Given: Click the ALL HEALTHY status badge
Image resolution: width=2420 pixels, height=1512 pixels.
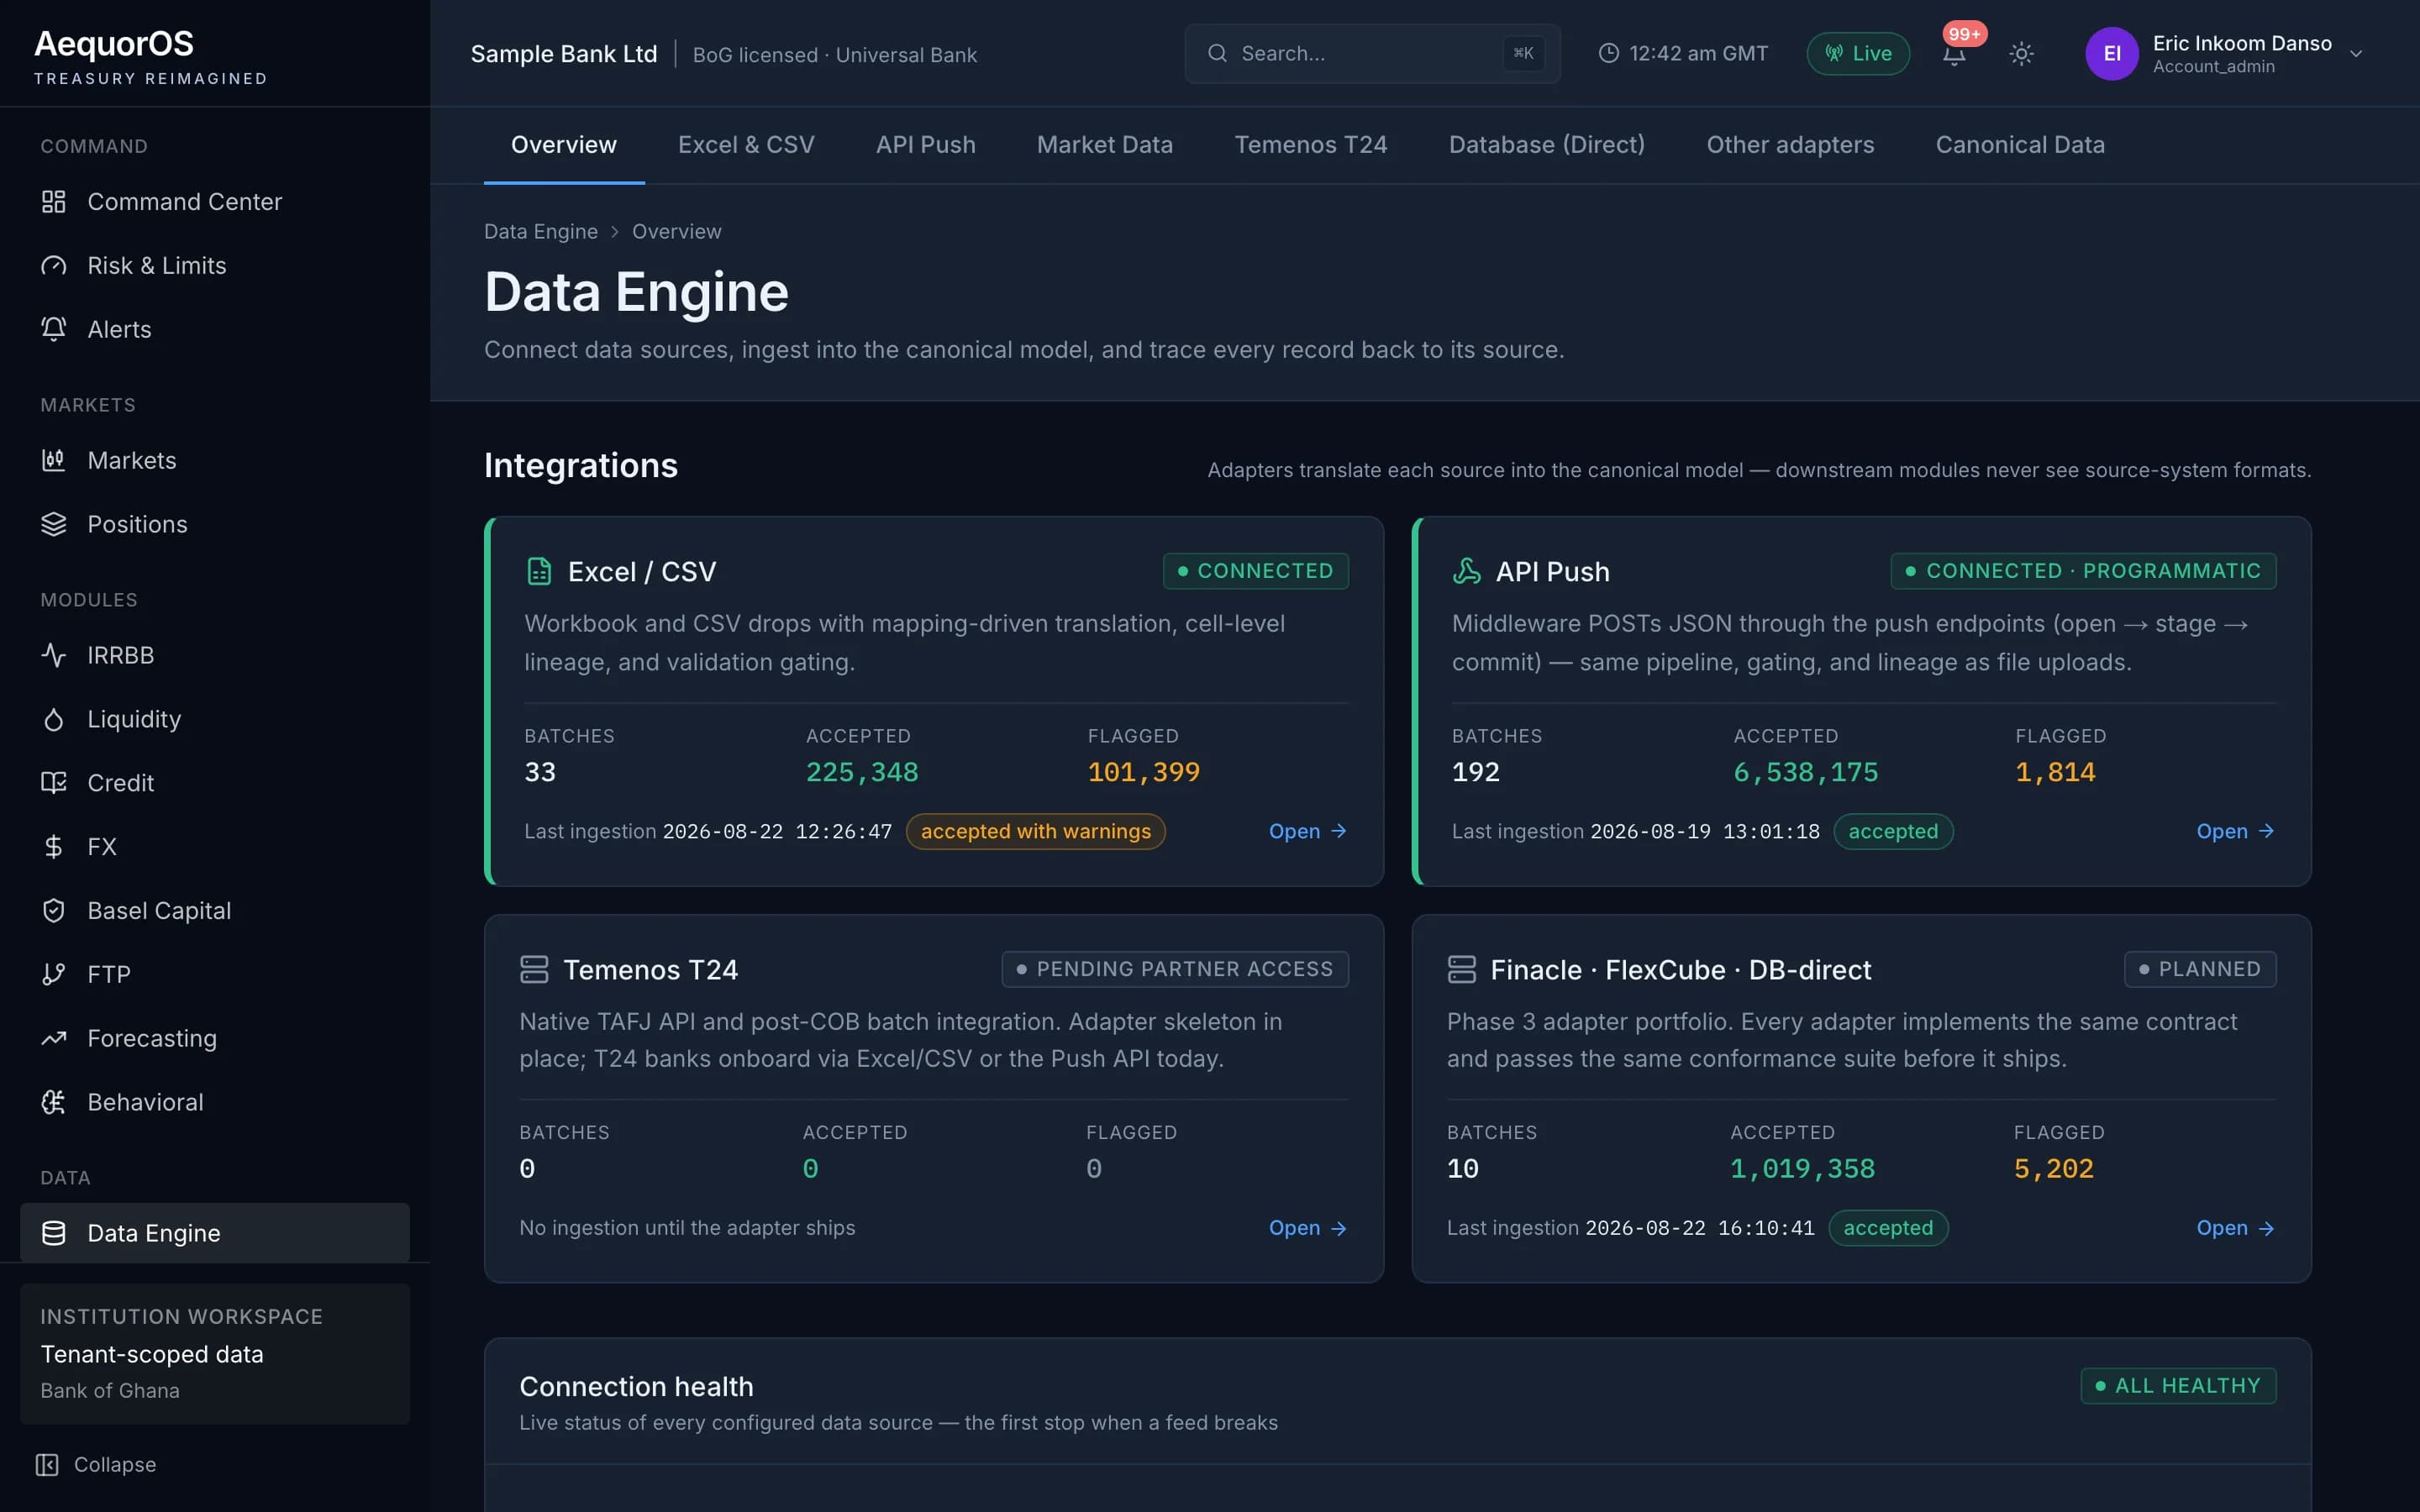Looking at the screenshot, I should click(2178, 1386).
